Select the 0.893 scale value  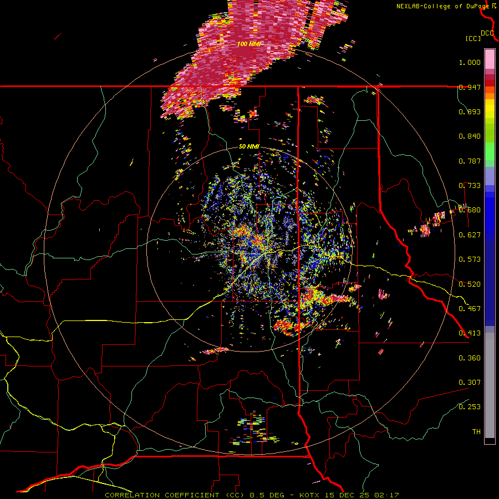click(470, 111)
